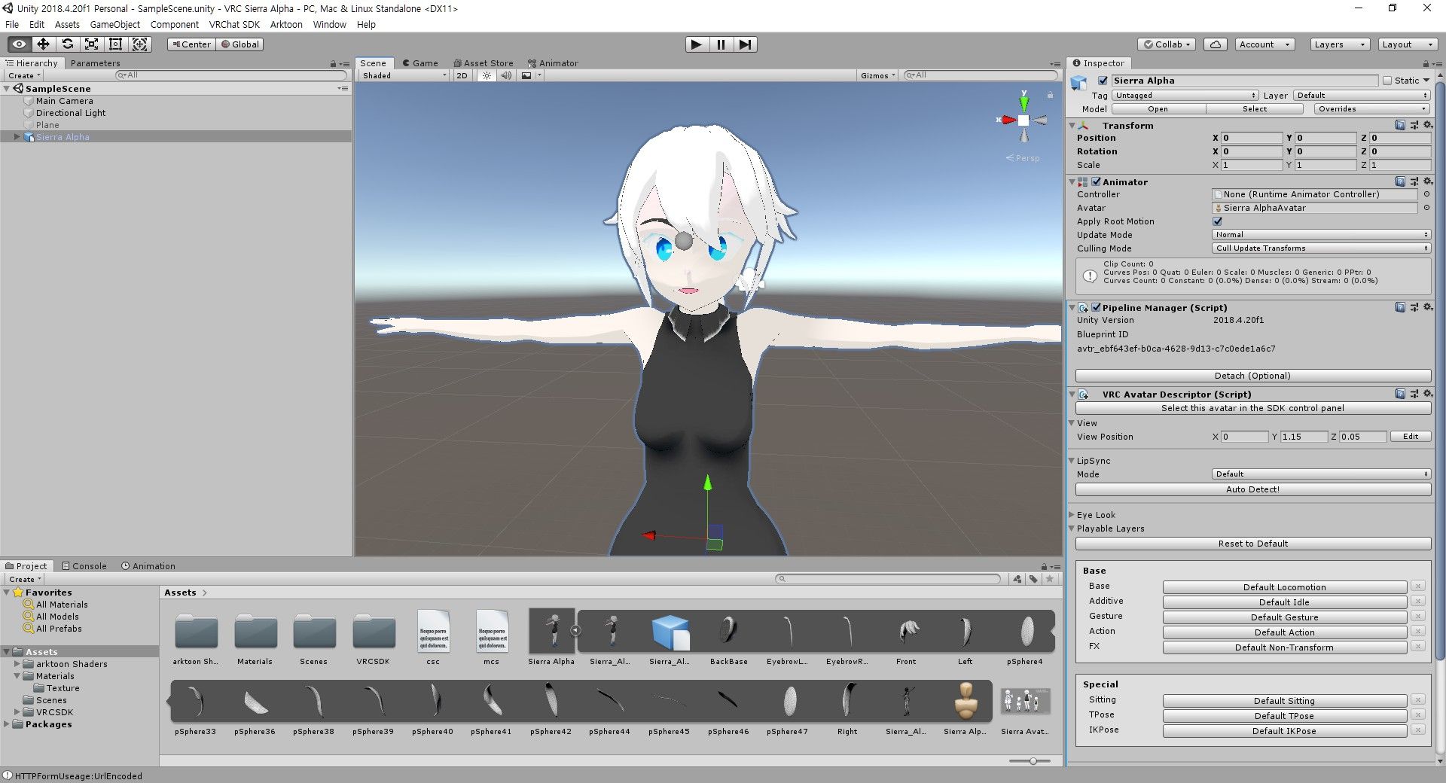
Task: Open Transform component help icon
Action: [x=1400, y=125]
